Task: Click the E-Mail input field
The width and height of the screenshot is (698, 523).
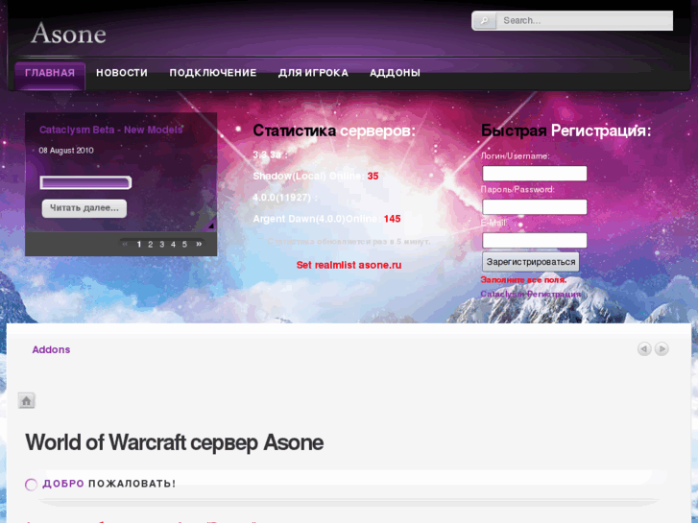Action: point(535,240)
